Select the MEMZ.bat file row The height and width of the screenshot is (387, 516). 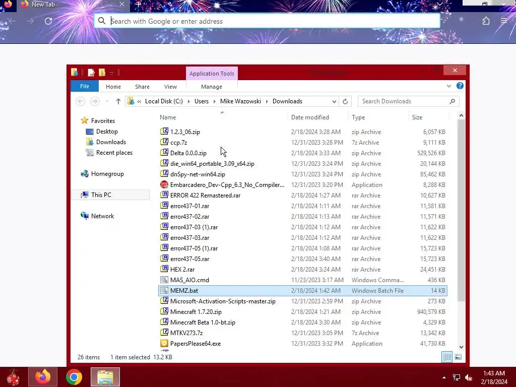tap(302, 291)
